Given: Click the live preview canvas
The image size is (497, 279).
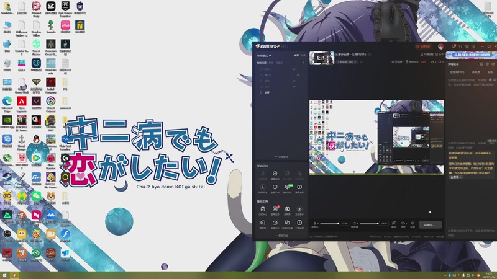Looking at the screenshot, I should (x=376, y=137).
